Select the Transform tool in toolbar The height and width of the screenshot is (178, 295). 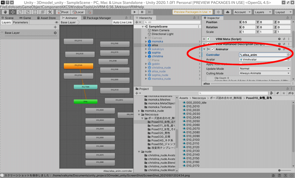(x=43, y=12)
